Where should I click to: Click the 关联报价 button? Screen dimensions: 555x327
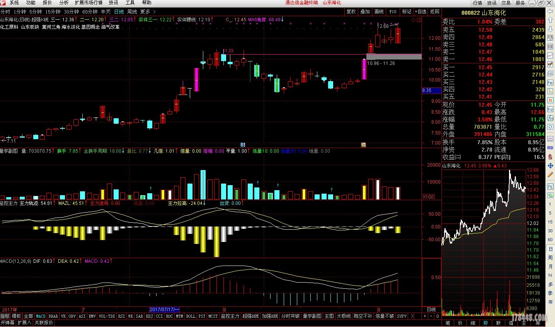click(44, 323)
